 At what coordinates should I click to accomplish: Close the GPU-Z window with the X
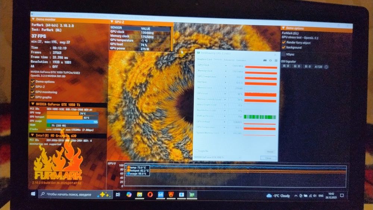275,54
